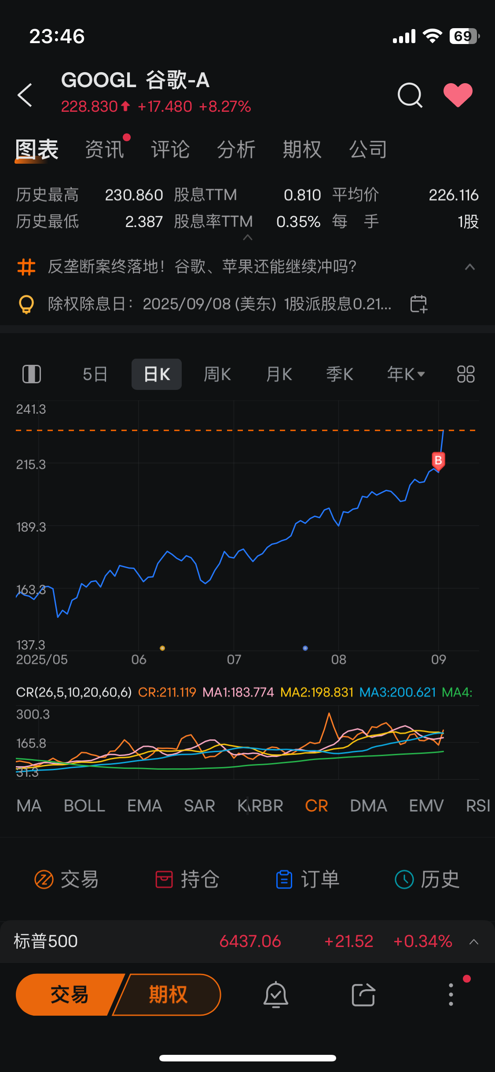The width and height of the screenshot is (495, 1072).
Task: Open the 评论 tab
Action: [170, 150]
